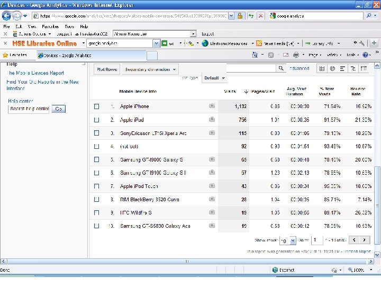
Task: Open the Athens Resources combo box arrow
Action: pos(193,34)
